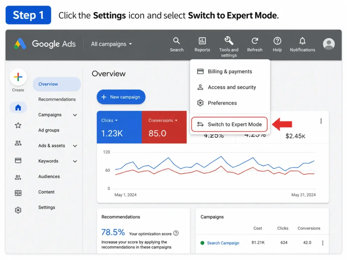
Task: Open Campaigns in left navigation
Action: click(x=50, y=115)
